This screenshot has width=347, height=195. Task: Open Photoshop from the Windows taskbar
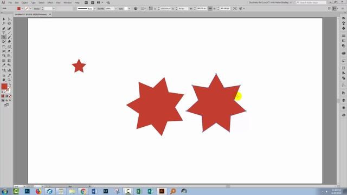pos(27,191)
